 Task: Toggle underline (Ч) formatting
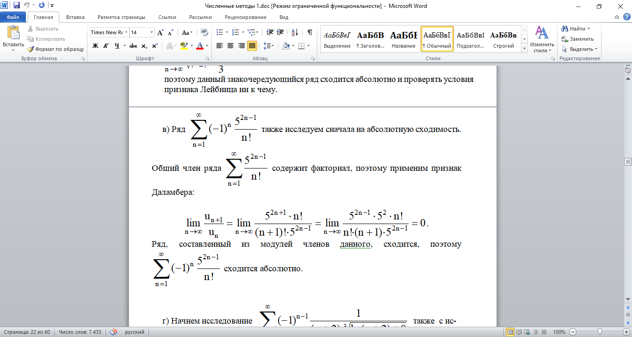(117, 46)
